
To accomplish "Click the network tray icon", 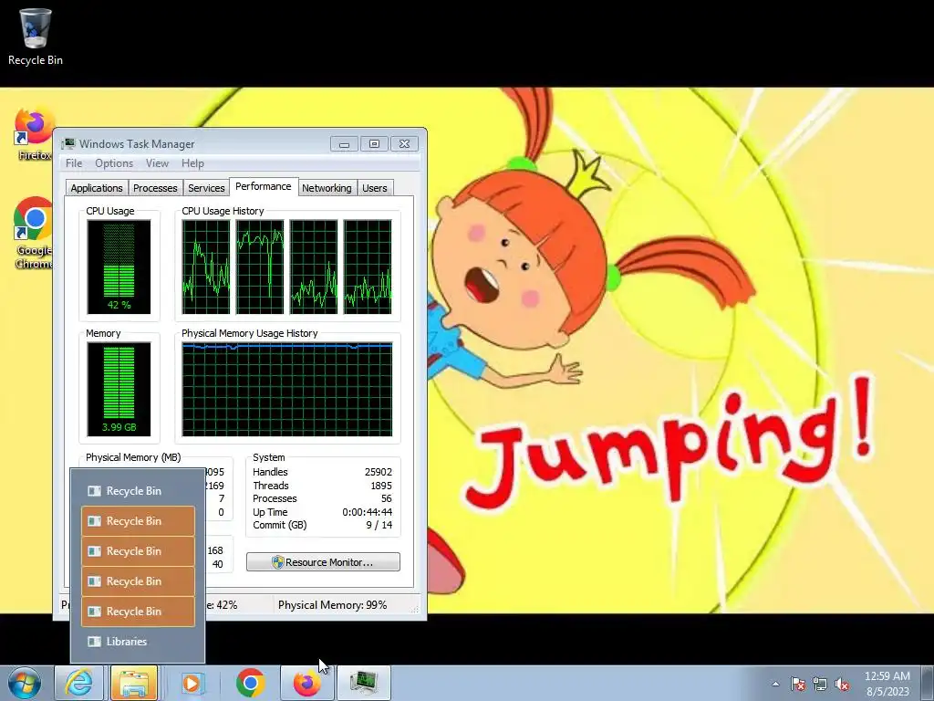I will coord(820,684).
